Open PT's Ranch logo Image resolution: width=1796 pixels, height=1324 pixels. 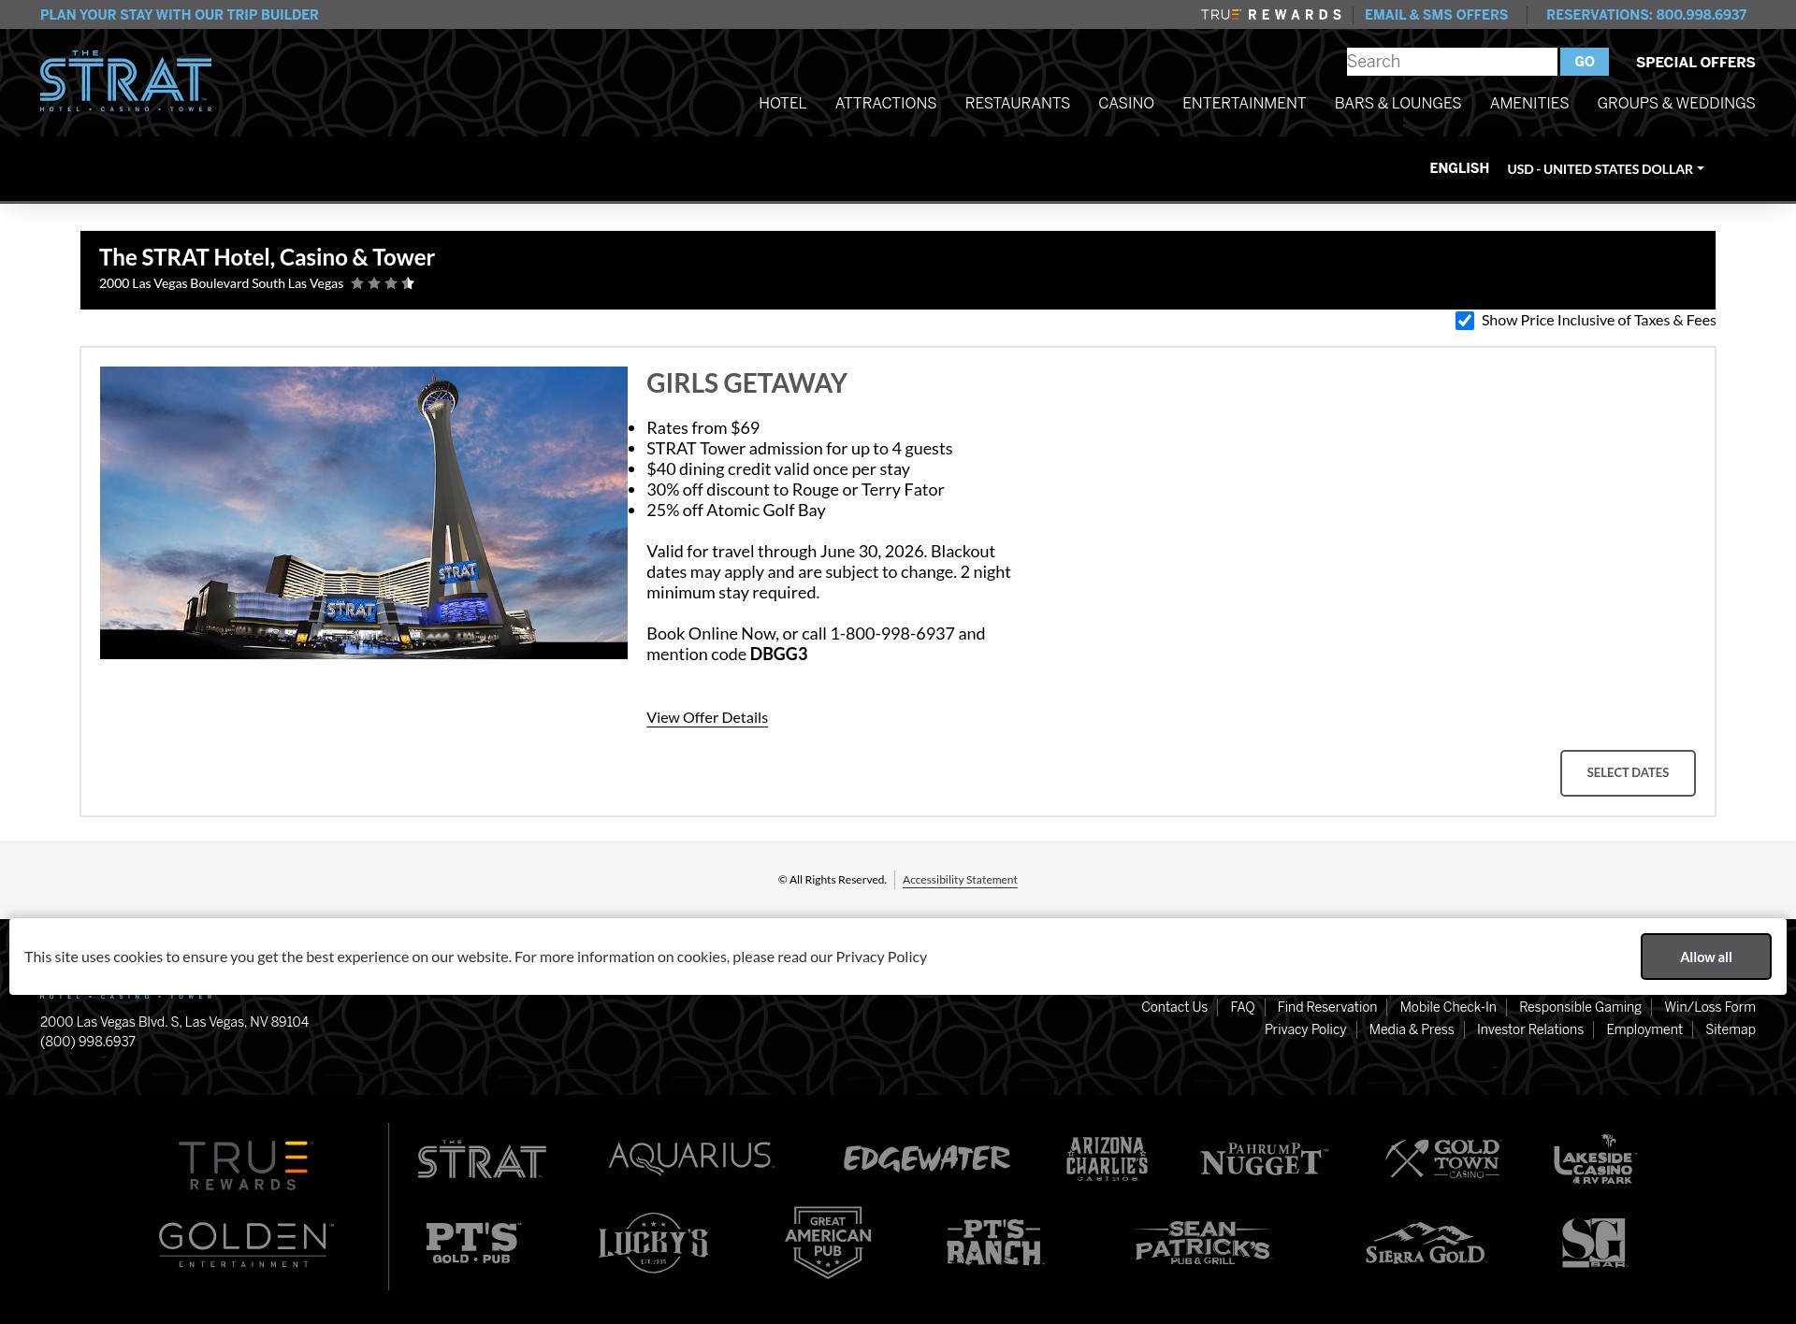(x=994, y=1243)
